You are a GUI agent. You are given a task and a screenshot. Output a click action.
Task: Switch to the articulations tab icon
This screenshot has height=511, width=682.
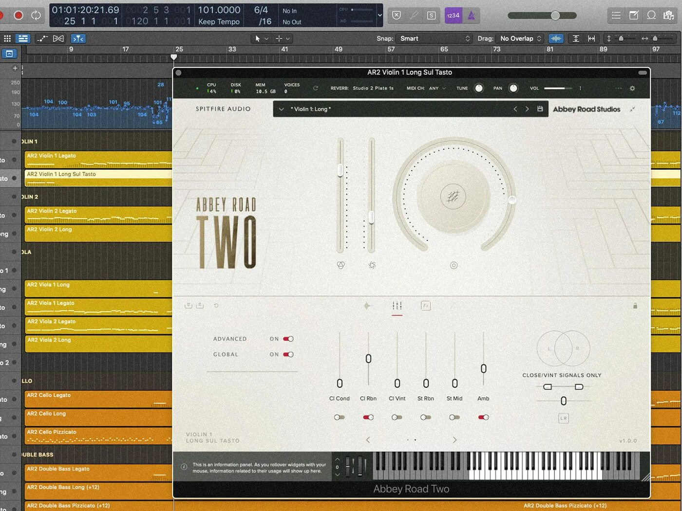(x=367, y=306)
